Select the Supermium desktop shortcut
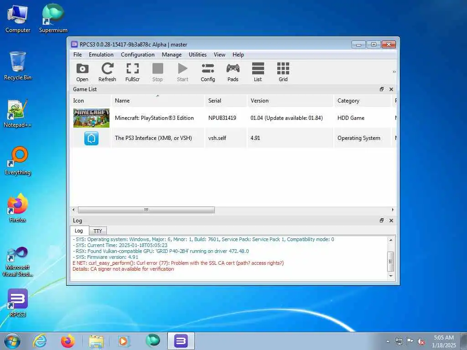The image size is (467, 350). (53, 19)
